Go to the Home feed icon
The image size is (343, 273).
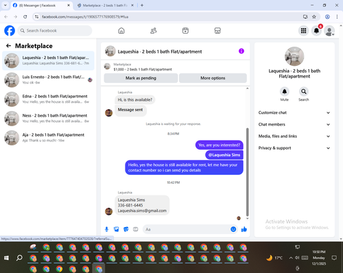(121, 31)
